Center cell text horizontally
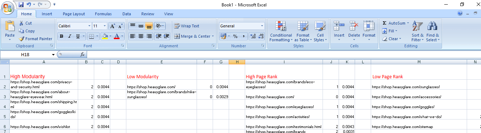This screenshot has width=481, height=133. pos(141,36)
